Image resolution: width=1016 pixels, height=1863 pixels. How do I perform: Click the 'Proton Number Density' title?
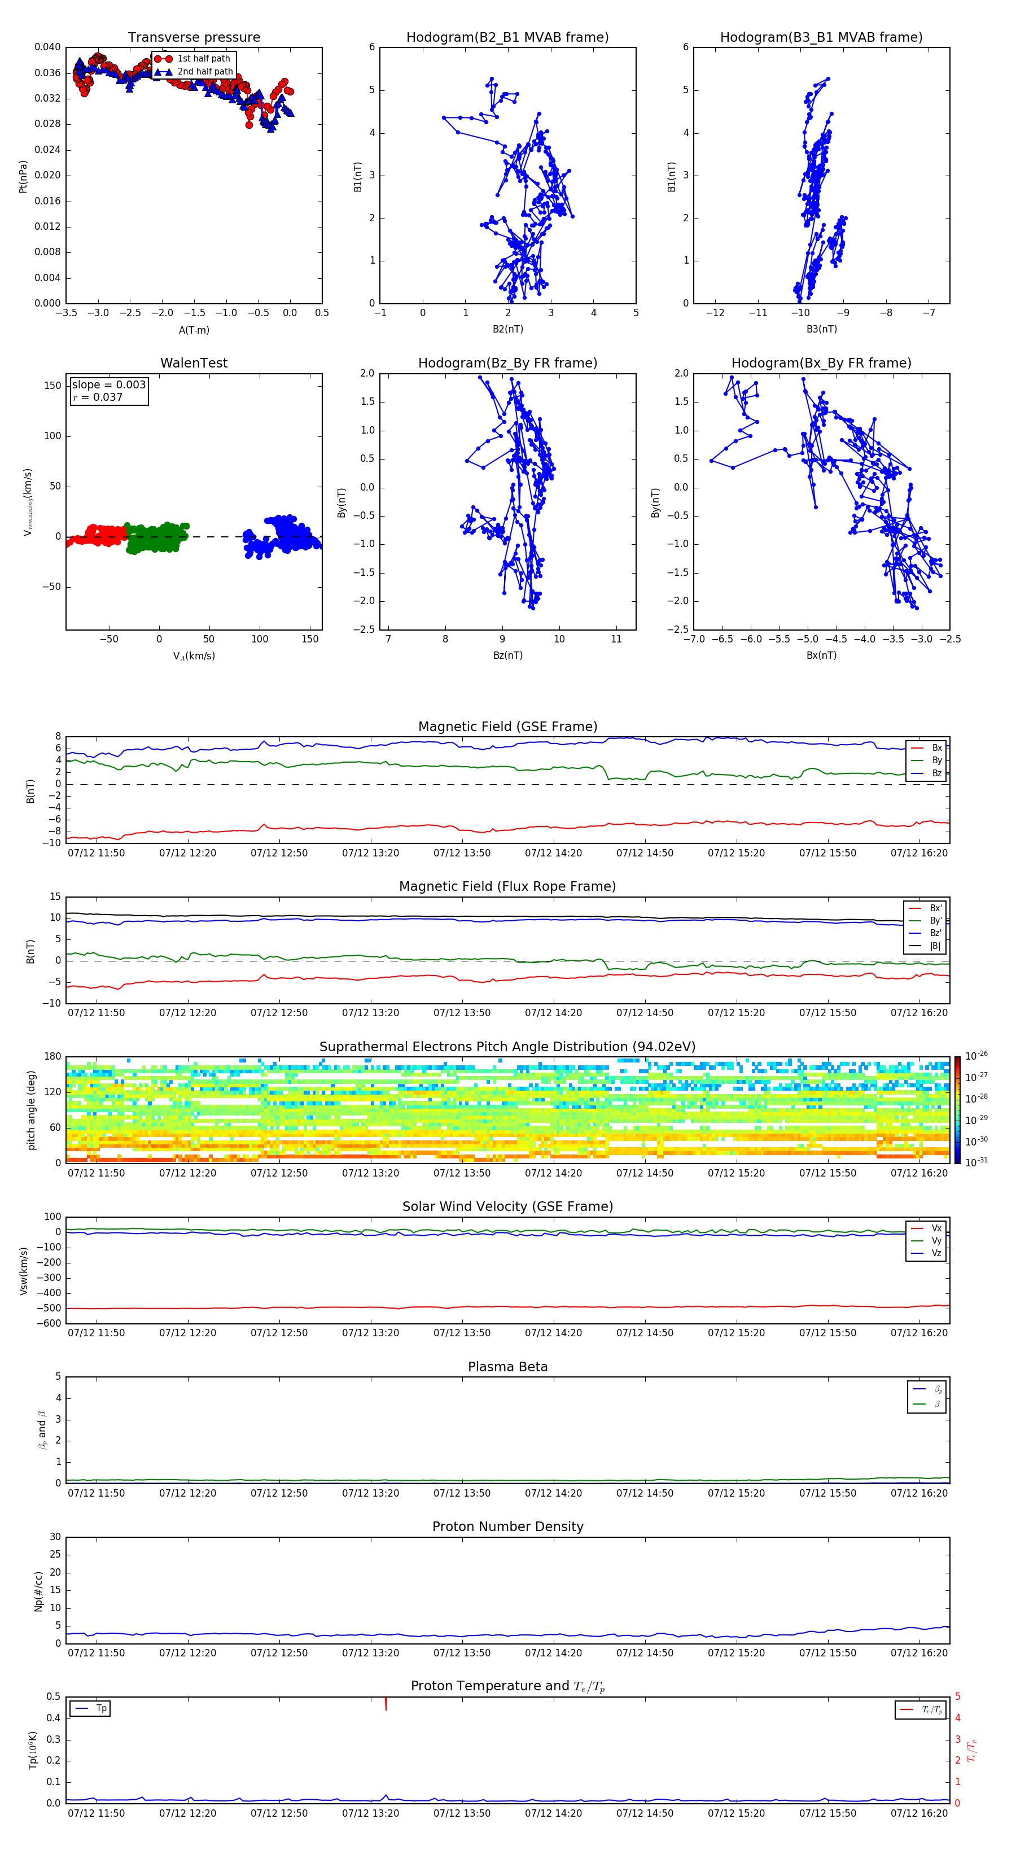(507, 1528)
